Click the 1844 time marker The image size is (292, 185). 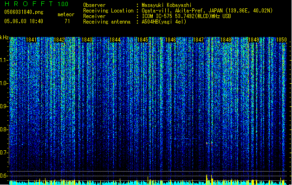pos(115,40)
